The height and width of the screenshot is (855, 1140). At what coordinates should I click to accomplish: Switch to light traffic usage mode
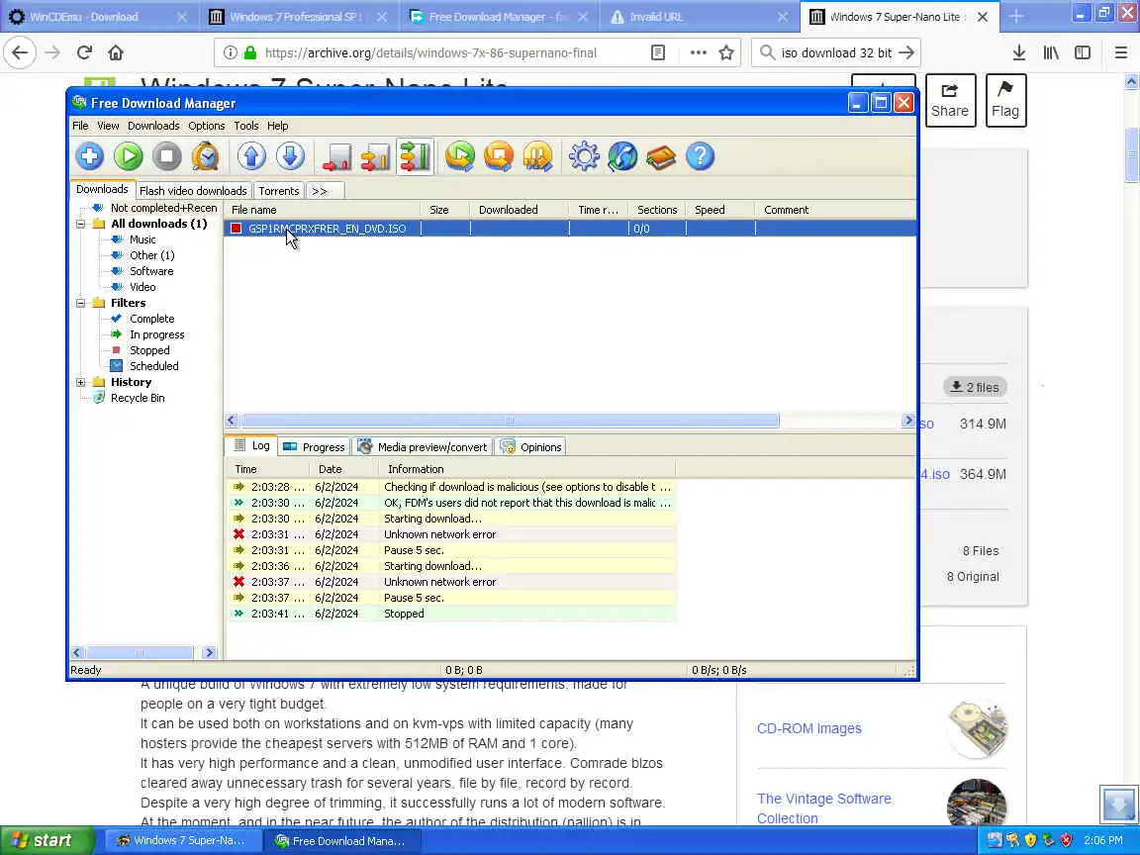(x=337, y=156)
